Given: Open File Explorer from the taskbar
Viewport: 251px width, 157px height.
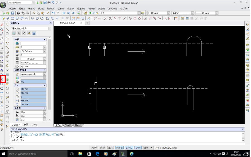Looking at the screenshot, I should [x=80, y=154].
